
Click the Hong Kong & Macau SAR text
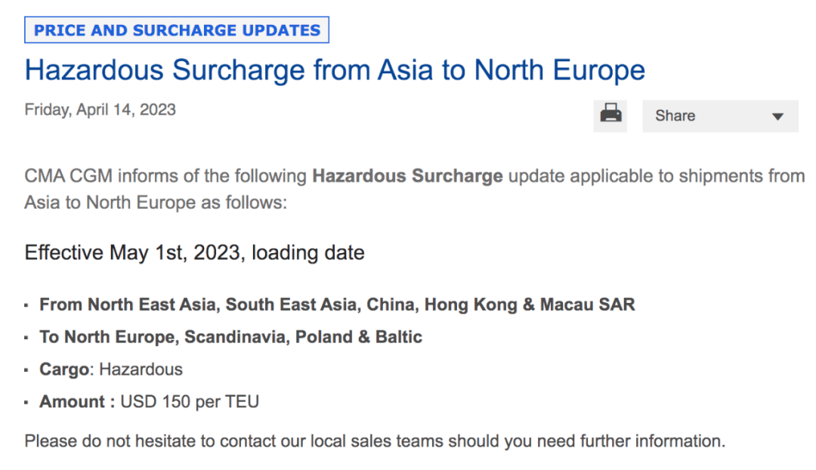click(529, 305)
